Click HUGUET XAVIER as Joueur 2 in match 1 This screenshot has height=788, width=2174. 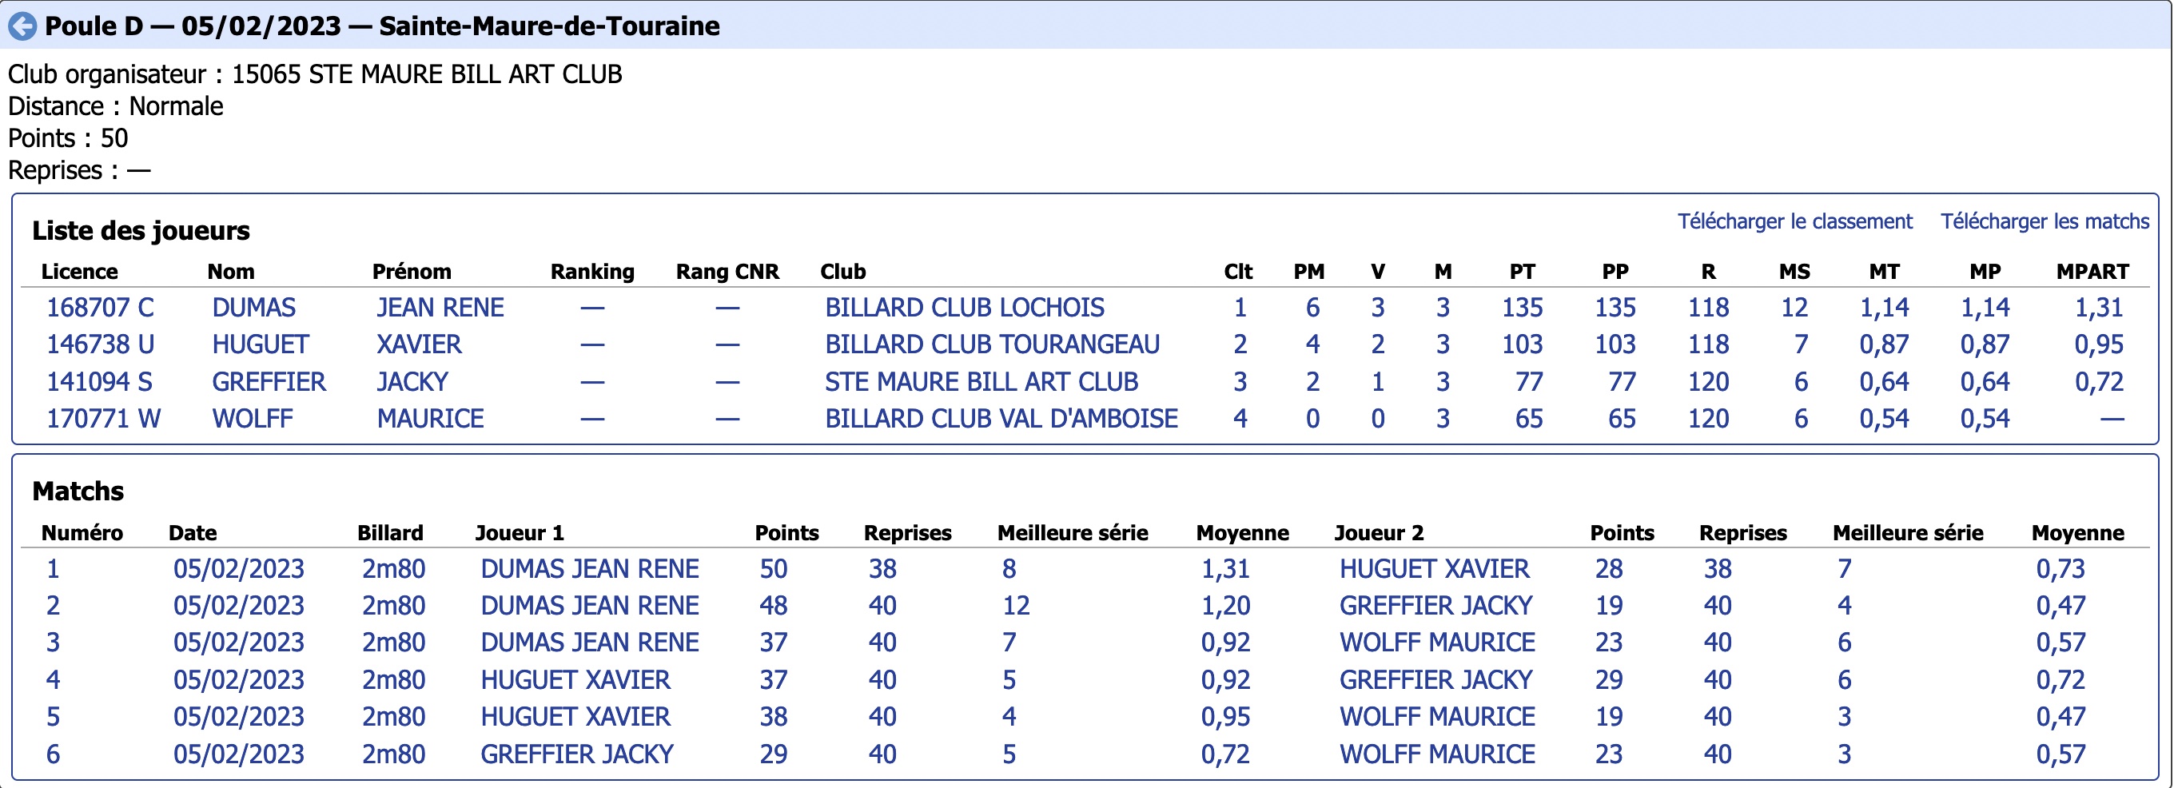pyautogui.click(x=1434, y=569)
